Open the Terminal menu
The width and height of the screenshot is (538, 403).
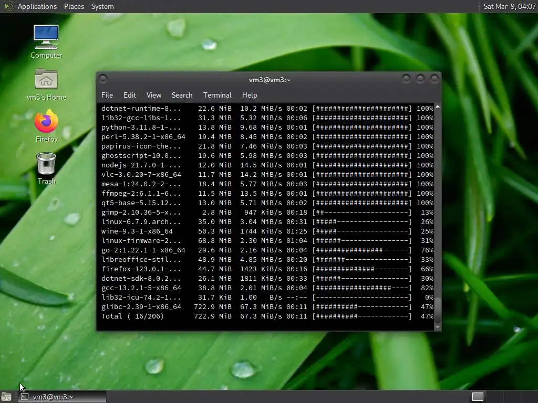point(217,95)
